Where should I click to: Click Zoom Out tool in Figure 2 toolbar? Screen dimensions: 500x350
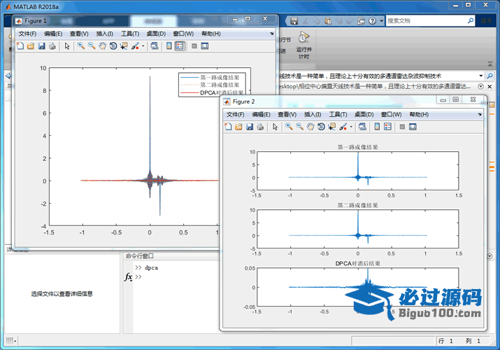point(299,127)
